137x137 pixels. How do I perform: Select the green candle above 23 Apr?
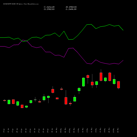click(x=31, y=102)
